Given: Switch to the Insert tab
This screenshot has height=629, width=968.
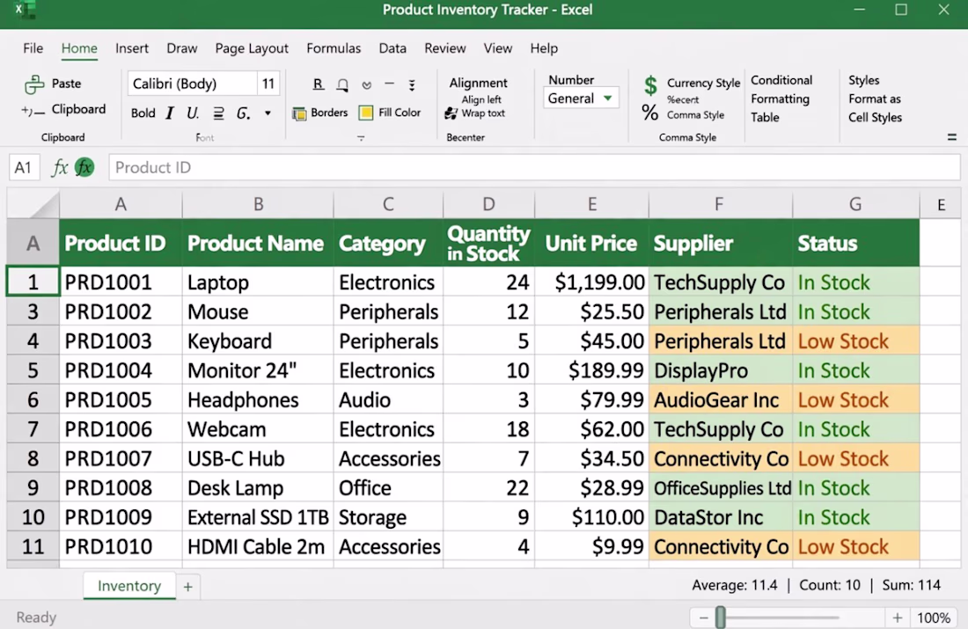Looking at the screenshot, I should [x=132, y=48].
